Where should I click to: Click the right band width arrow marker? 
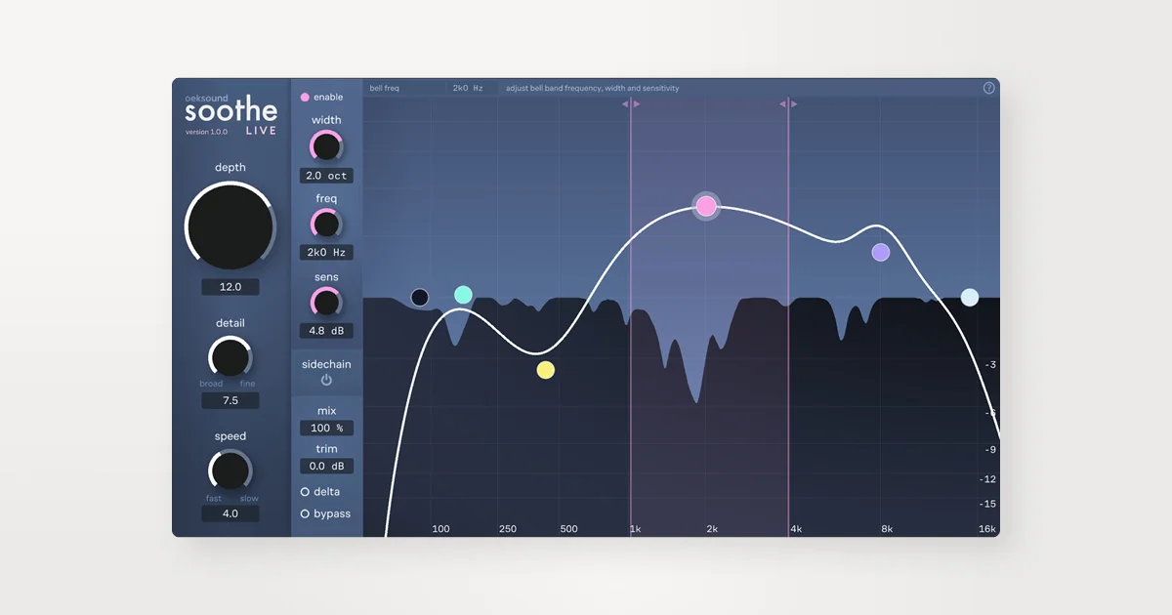point(788,103)
